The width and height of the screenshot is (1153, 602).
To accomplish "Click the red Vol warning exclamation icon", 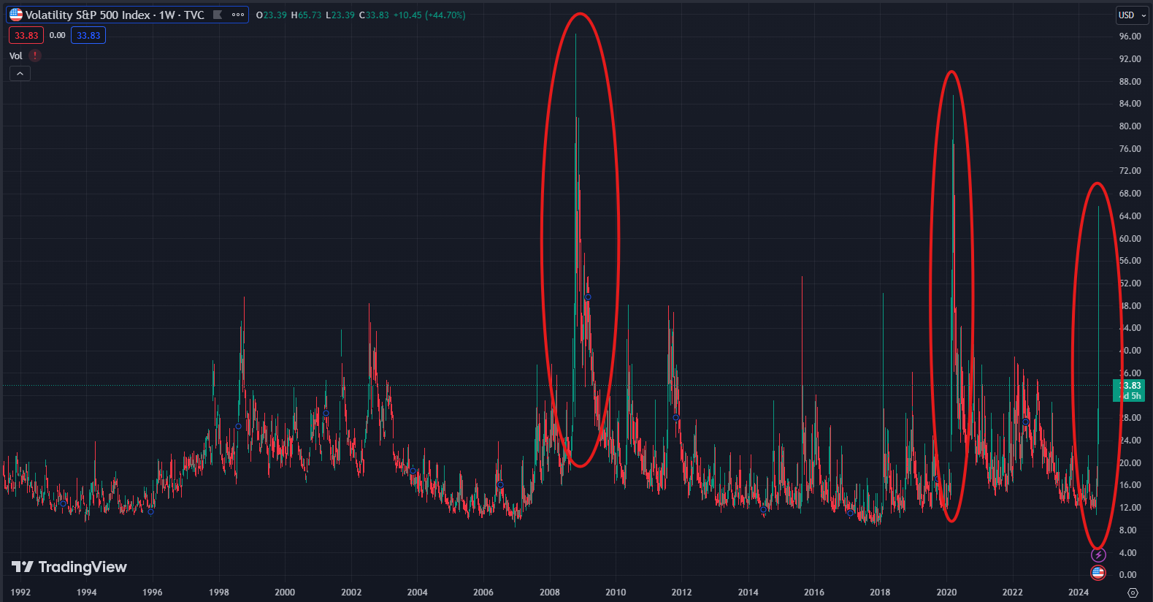I will click(35, 56).
